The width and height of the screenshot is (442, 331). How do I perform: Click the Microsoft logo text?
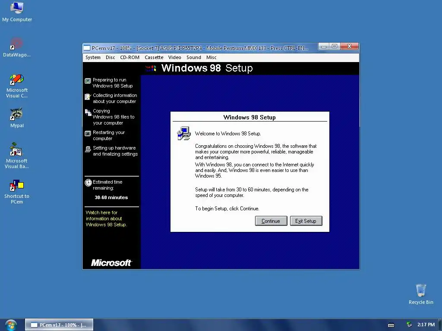[x=111, y=263]
